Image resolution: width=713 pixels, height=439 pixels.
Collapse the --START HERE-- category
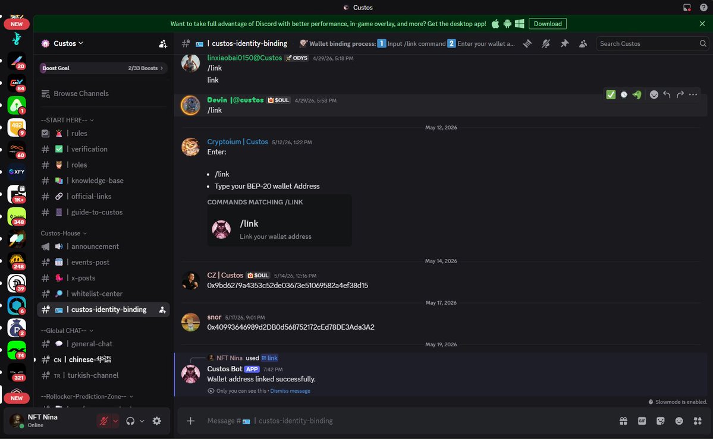(x=67, y=120)
